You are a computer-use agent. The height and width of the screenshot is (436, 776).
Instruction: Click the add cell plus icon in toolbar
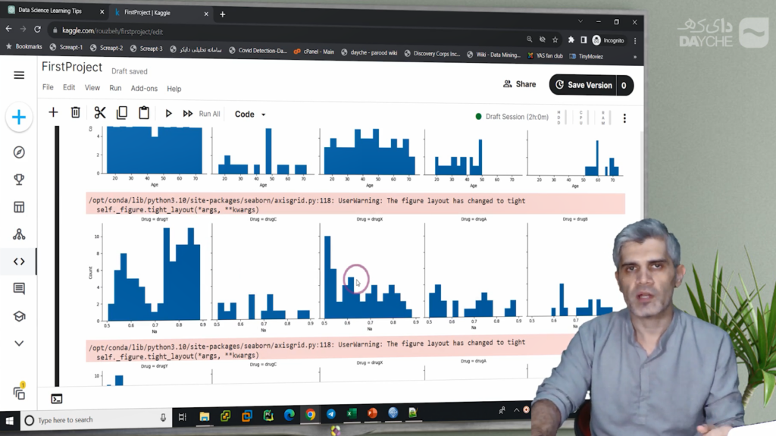[x=53, y=113]
